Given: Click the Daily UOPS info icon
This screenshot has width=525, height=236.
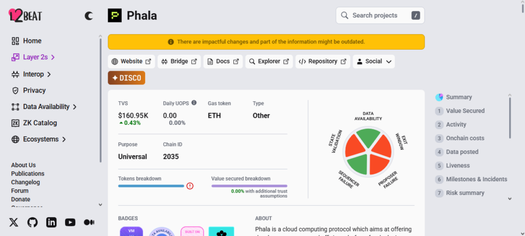Looking at the screenshot, I should pos(194,103).
